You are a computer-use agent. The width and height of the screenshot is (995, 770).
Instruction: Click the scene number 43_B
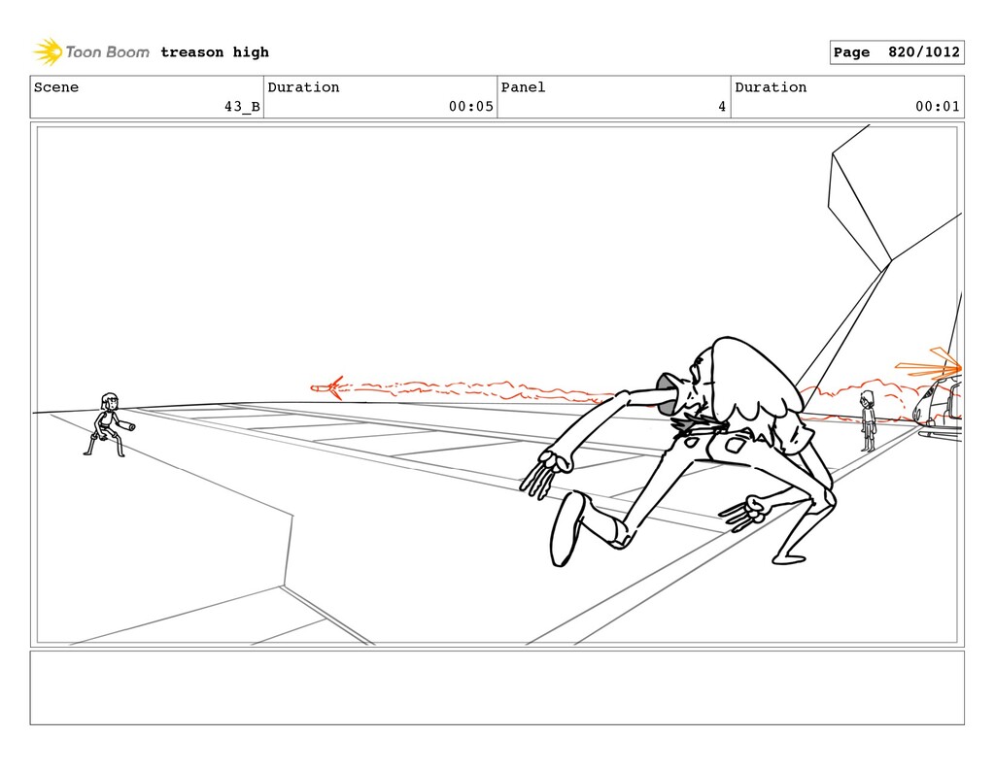[x=242, y=107]
